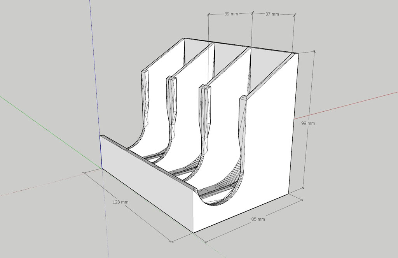Image resolution: width=398 pixels, height=258 pixels.
Task: Click the 99 mm height dimension label
Action: [308, 123]
